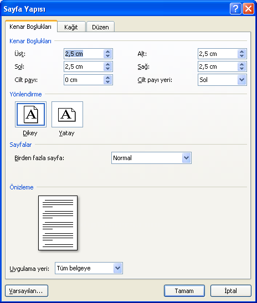257x303 pixels.
Task: Decrease the Sağ margin value
Action: [x=241, y=69]
